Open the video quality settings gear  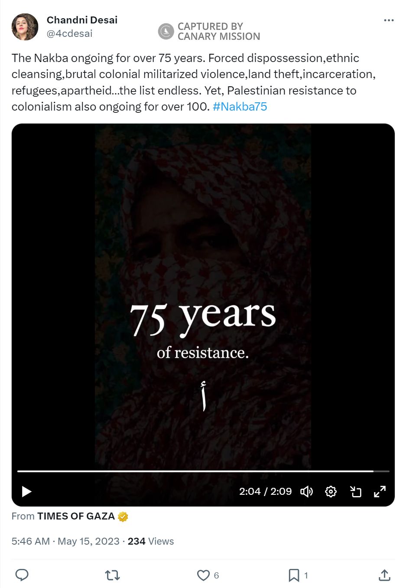coord(331,491)
